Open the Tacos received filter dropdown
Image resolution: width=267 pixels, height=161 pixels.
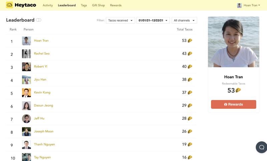point(120,20)
